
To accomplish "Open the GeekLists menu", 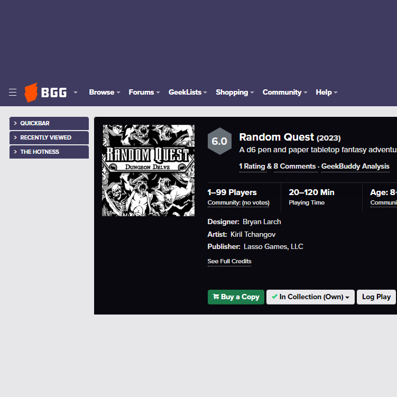I will pyautogui.click(x=188, y=93).
